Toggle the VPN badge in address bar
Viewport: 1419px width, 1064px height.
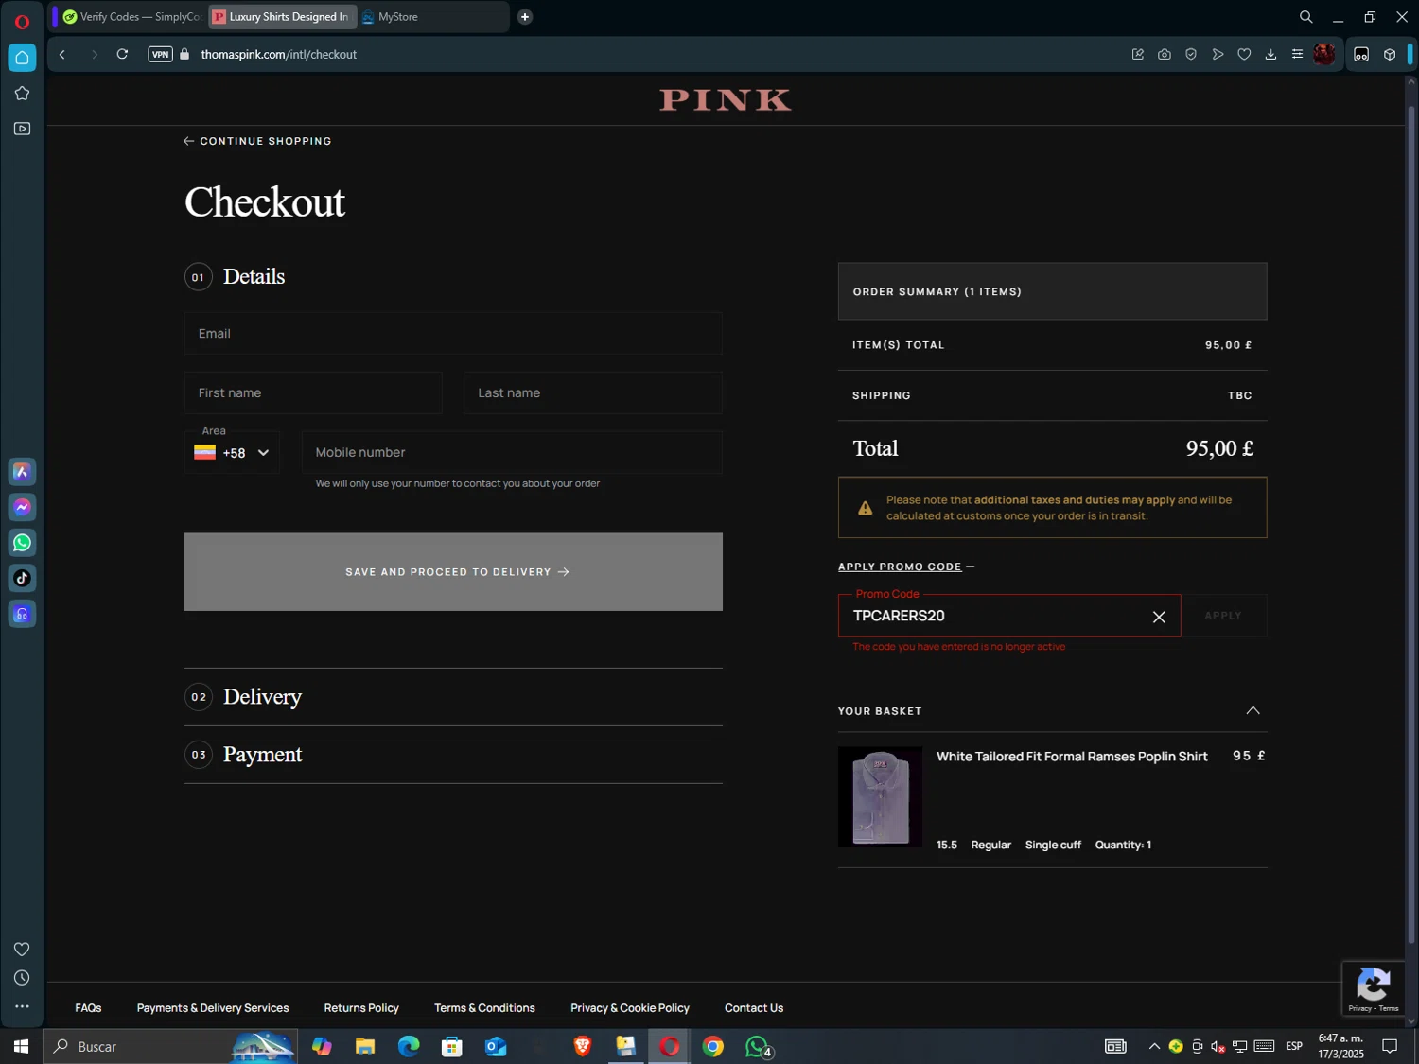coord(160,54)
